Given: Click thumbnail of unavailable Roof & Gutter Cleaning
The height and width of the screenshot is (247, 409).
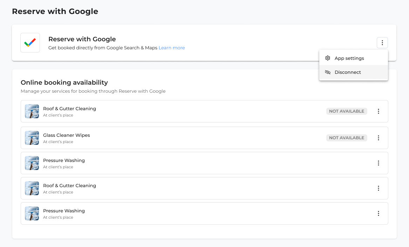Looking at the screenshot, I should (x=32, y=111).
